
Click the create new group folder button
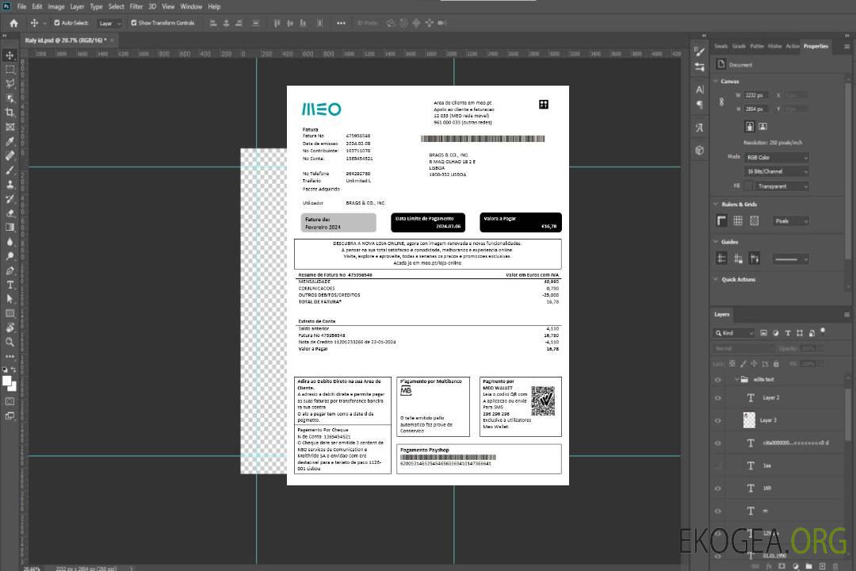click(x=808, y=566)
